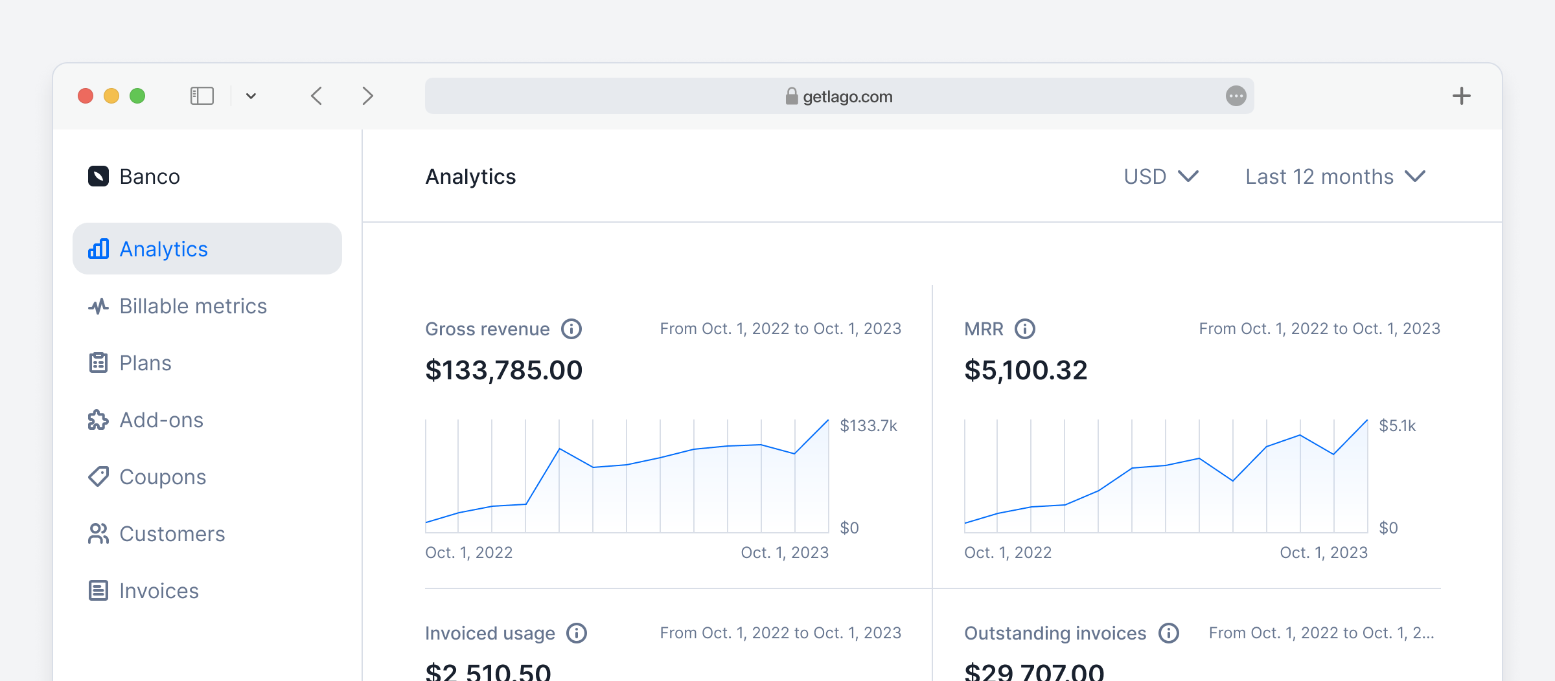Go to Billable metrics in sidebar
Viewport: 1555px width, 681px height.
[192, 306]
